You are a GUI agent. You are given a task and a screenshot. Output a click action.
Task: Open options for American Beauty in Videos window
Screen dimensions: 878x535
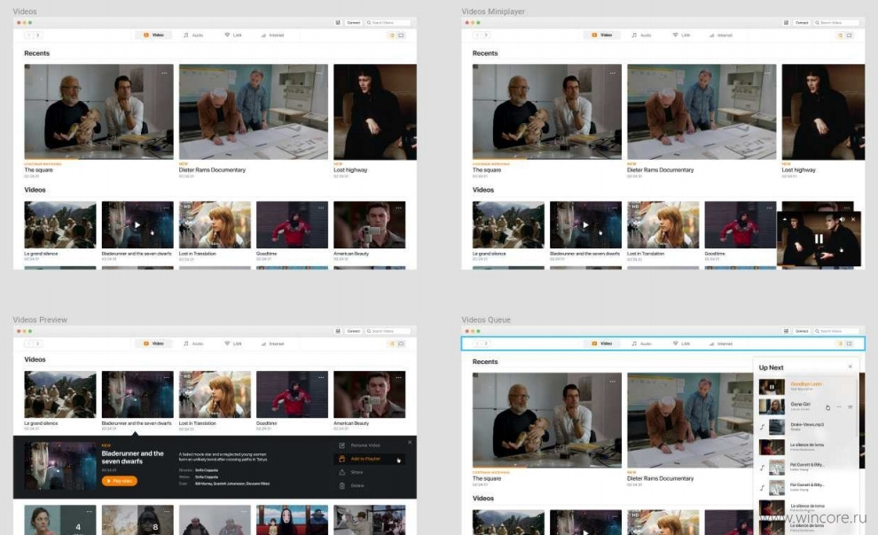pos(398,208)
